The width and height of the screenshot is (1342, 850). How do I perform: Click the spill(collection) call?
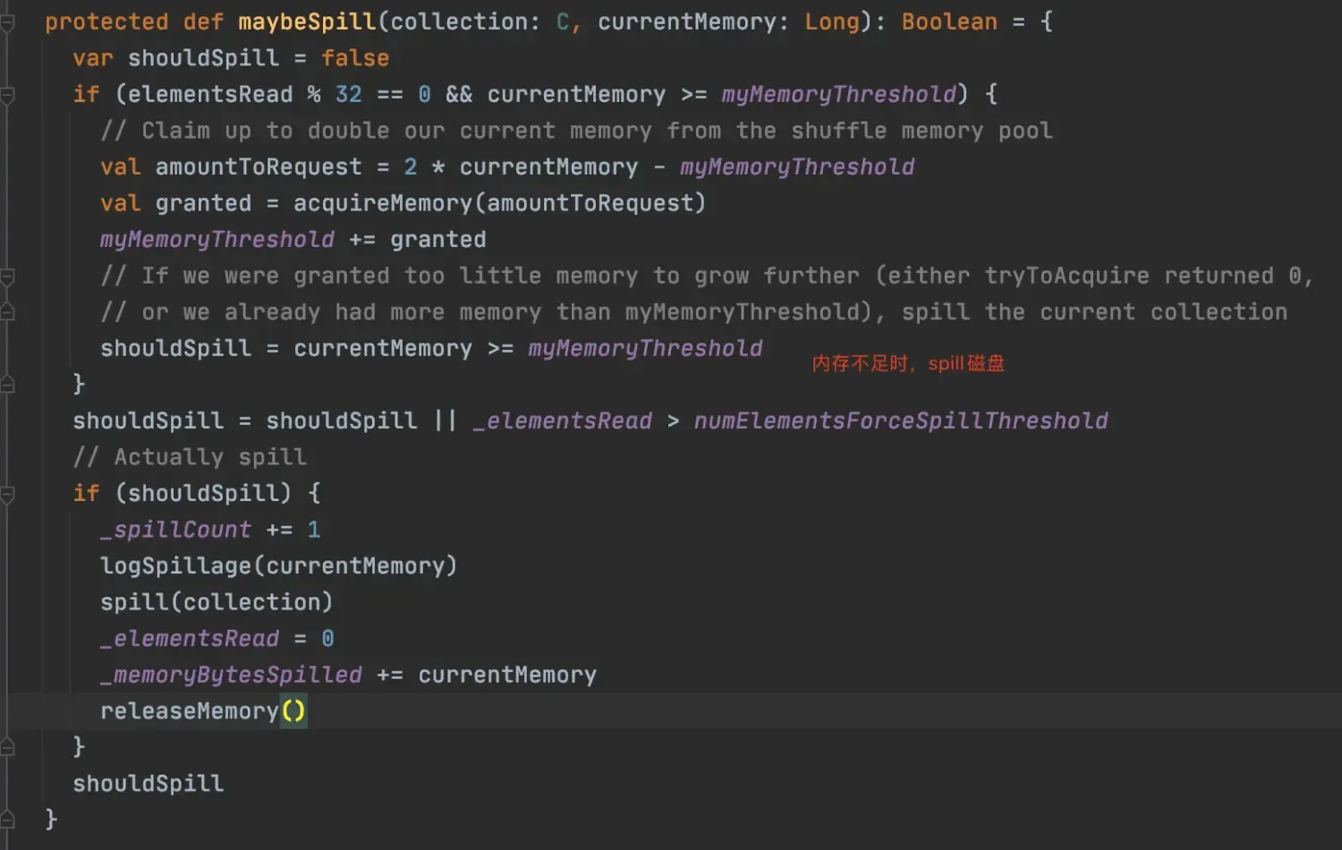tap(216, 602)
